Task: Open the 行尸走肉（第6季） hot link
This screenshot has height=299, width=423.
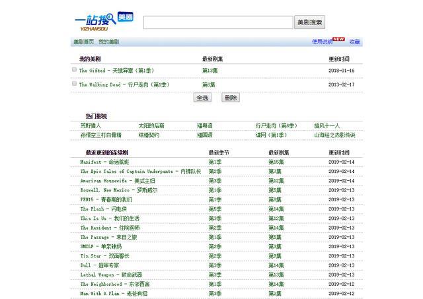Action: click(276, 125)
